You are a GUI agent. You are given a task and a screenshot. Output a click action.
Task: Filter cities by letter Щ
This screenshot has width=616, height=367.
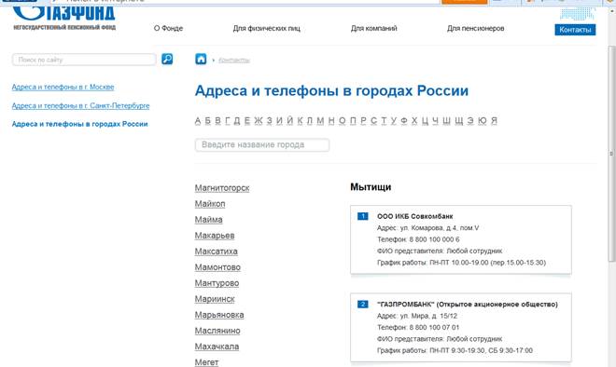coord(459,121)
